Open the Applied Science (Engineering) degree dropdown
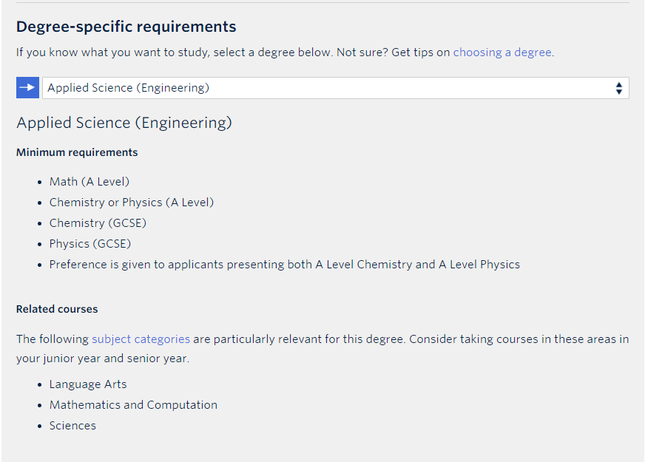This screenshot has height=462, width=645. 335,87
